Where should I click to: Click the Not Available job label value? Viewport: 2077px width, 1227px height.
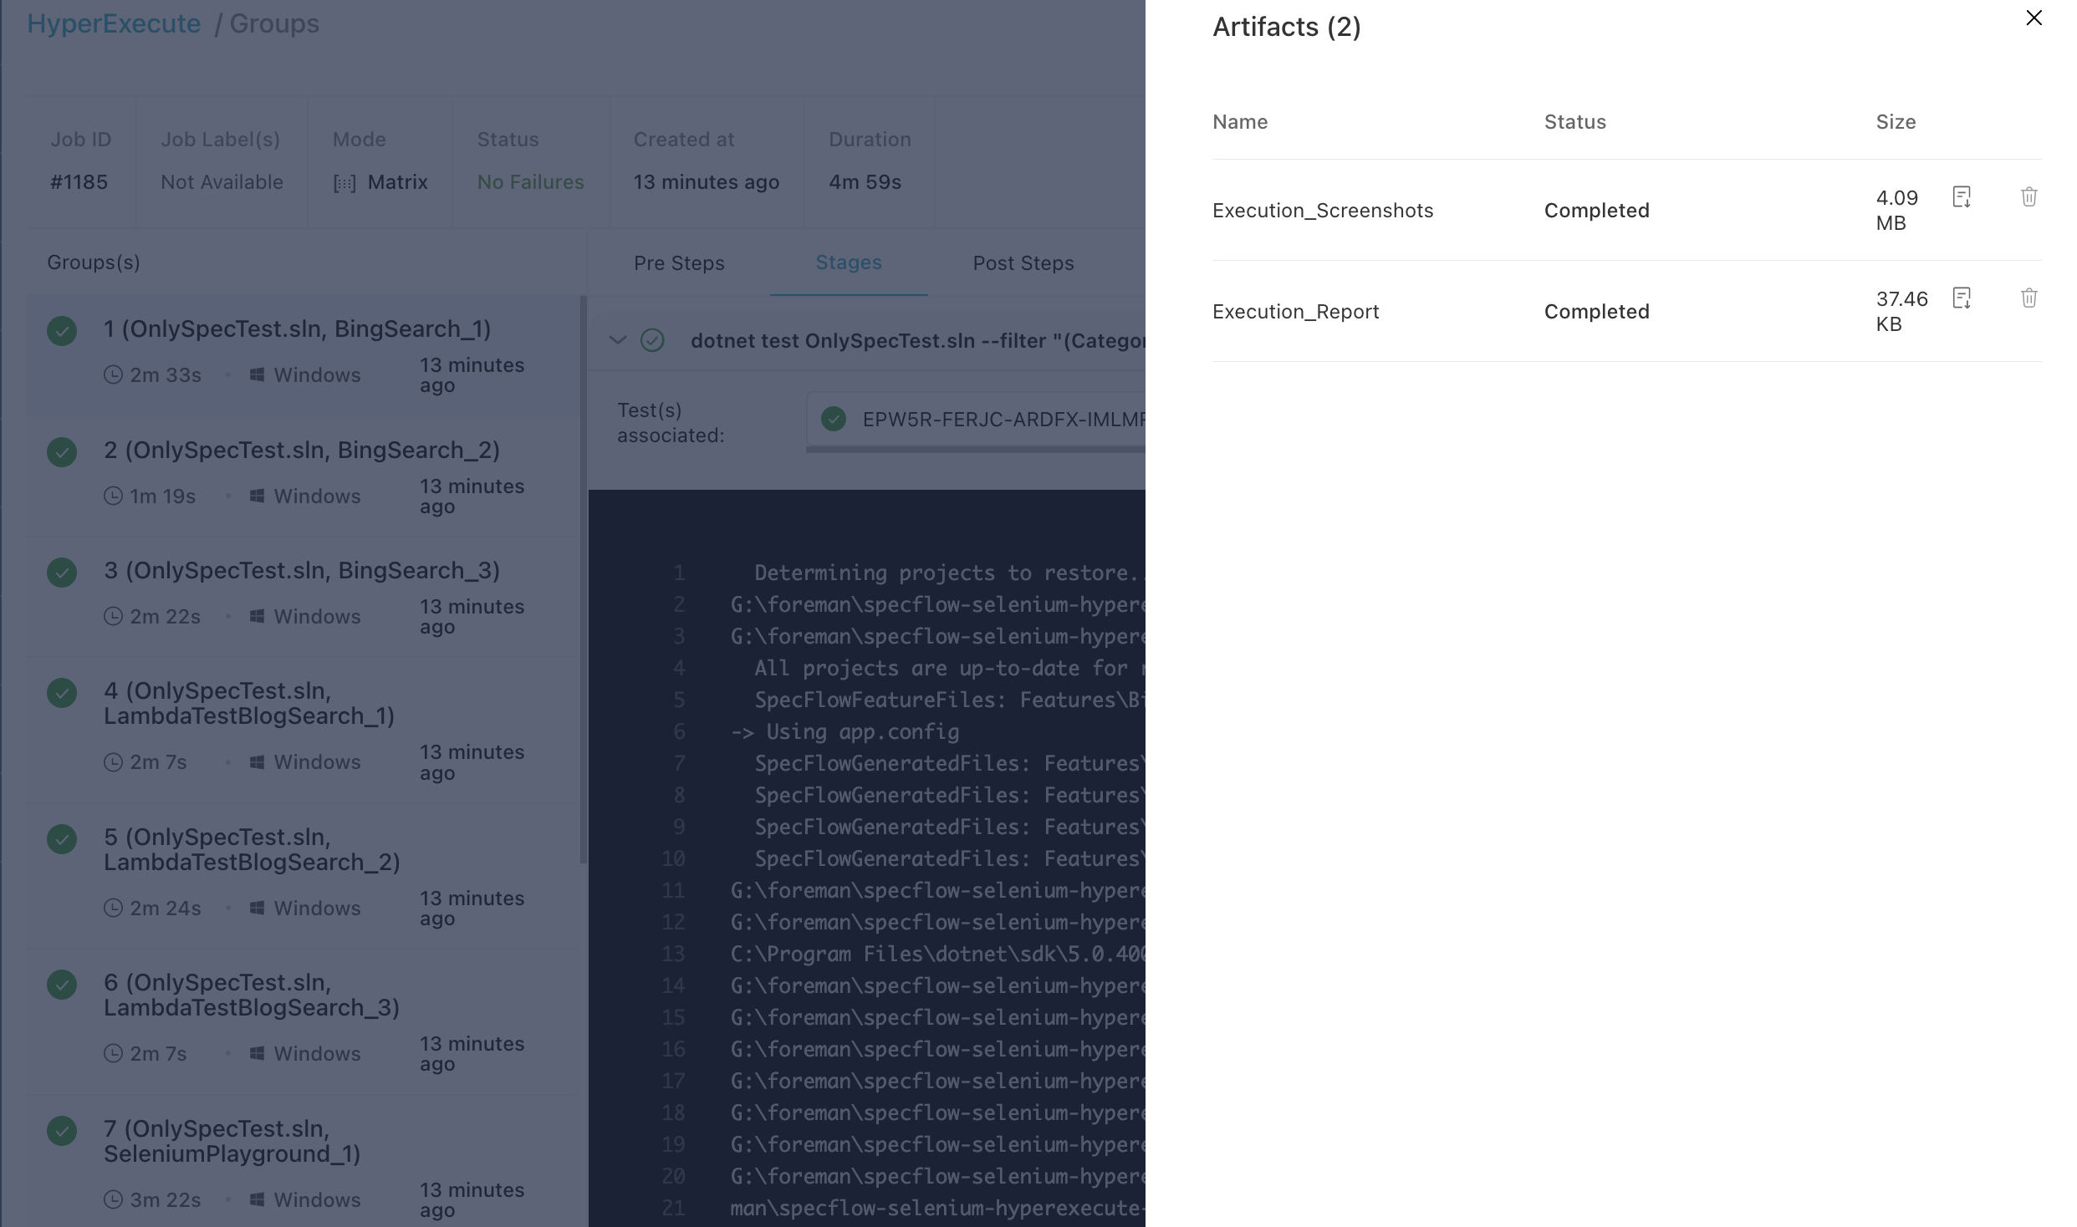(x=222, y=182)
